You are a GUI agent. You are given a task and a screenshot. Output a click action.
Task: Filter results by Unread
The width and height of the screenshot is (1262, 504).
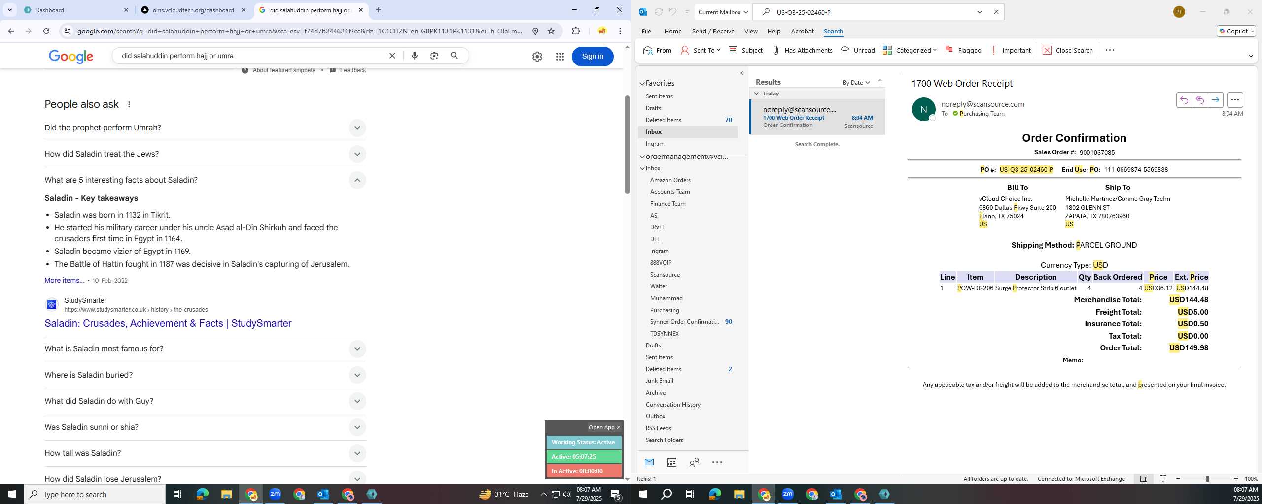[x=858, y=50]
